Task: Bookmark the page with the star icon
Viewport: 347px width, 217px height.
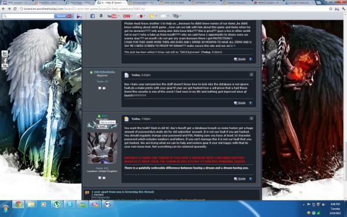Action: point(331,9)
